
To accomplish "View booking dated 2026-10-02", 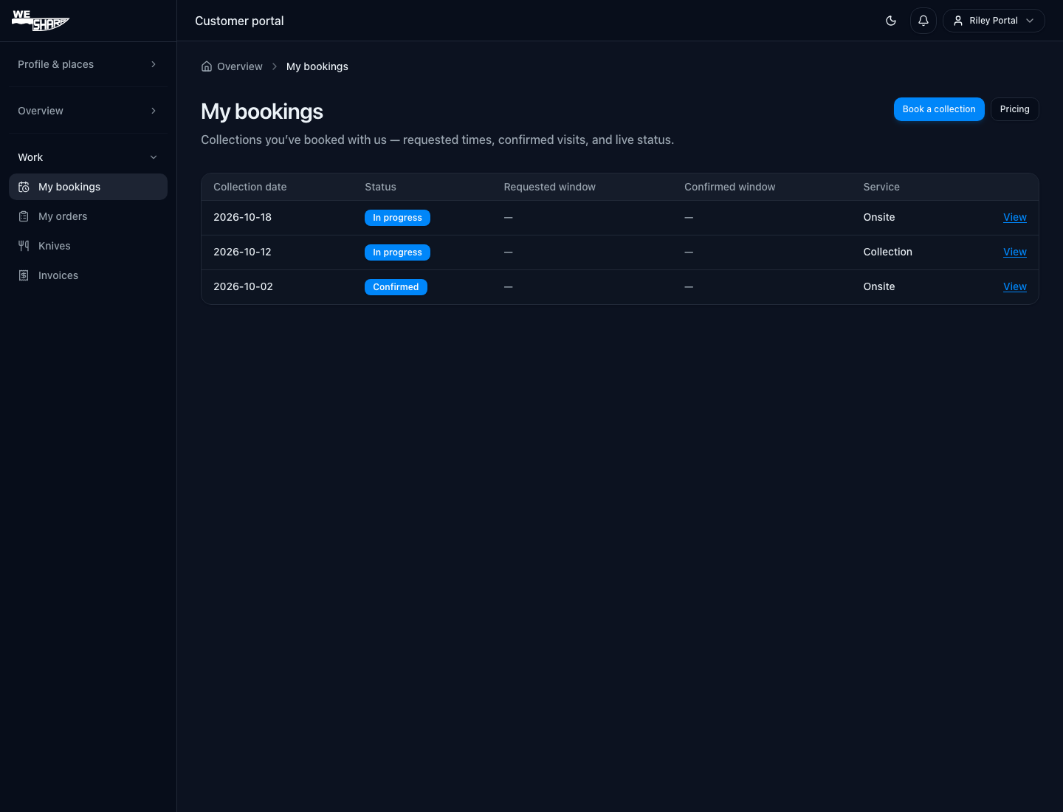I will pyautogui.click(x=1015, y=286).
